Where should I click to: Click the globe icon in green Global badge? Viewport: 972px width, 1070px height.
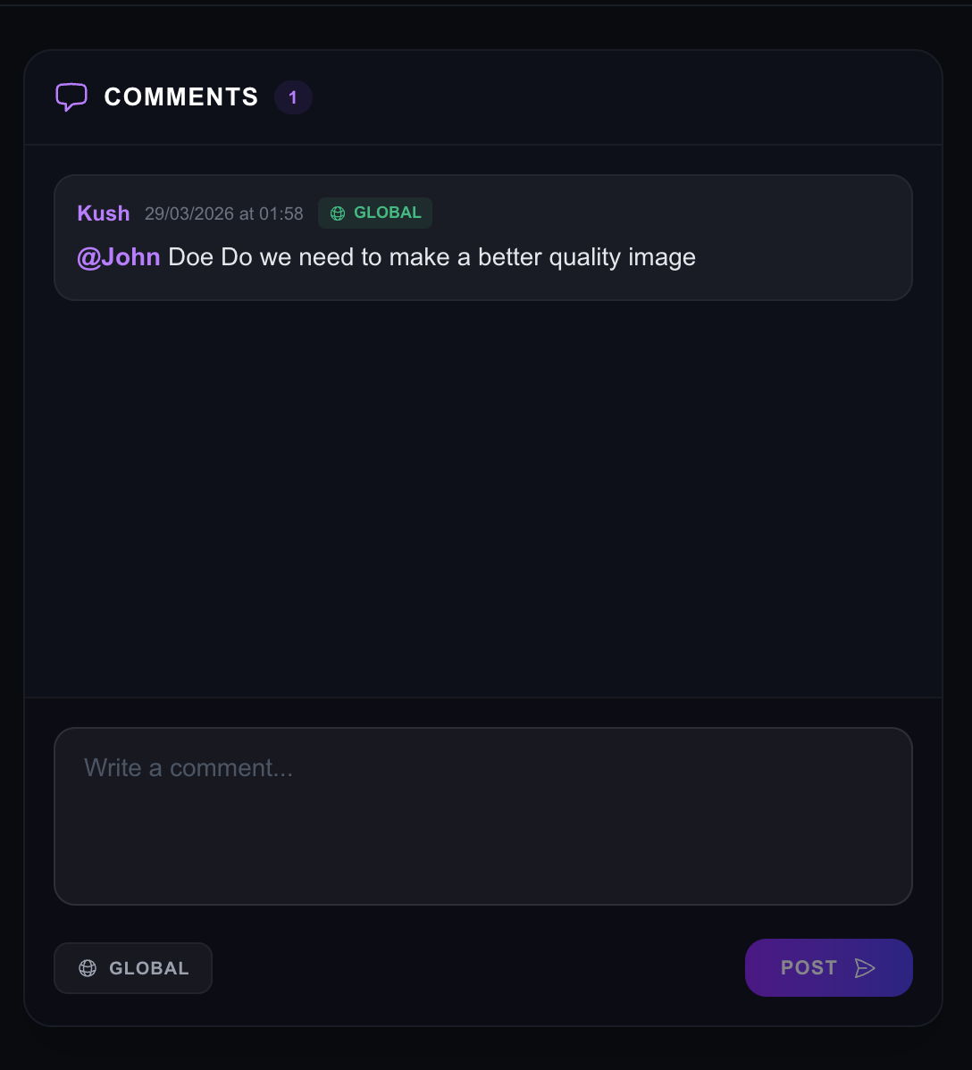click(338, 213)
